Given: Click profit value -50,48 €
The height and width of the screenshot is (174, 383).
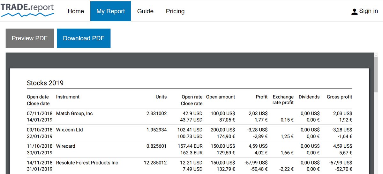Looking at the screenshot, I should click(259, 169).
